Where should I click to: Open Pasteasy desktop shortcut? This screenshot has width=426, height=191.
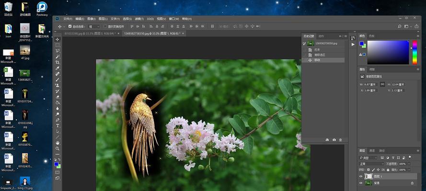click(42, 9)
